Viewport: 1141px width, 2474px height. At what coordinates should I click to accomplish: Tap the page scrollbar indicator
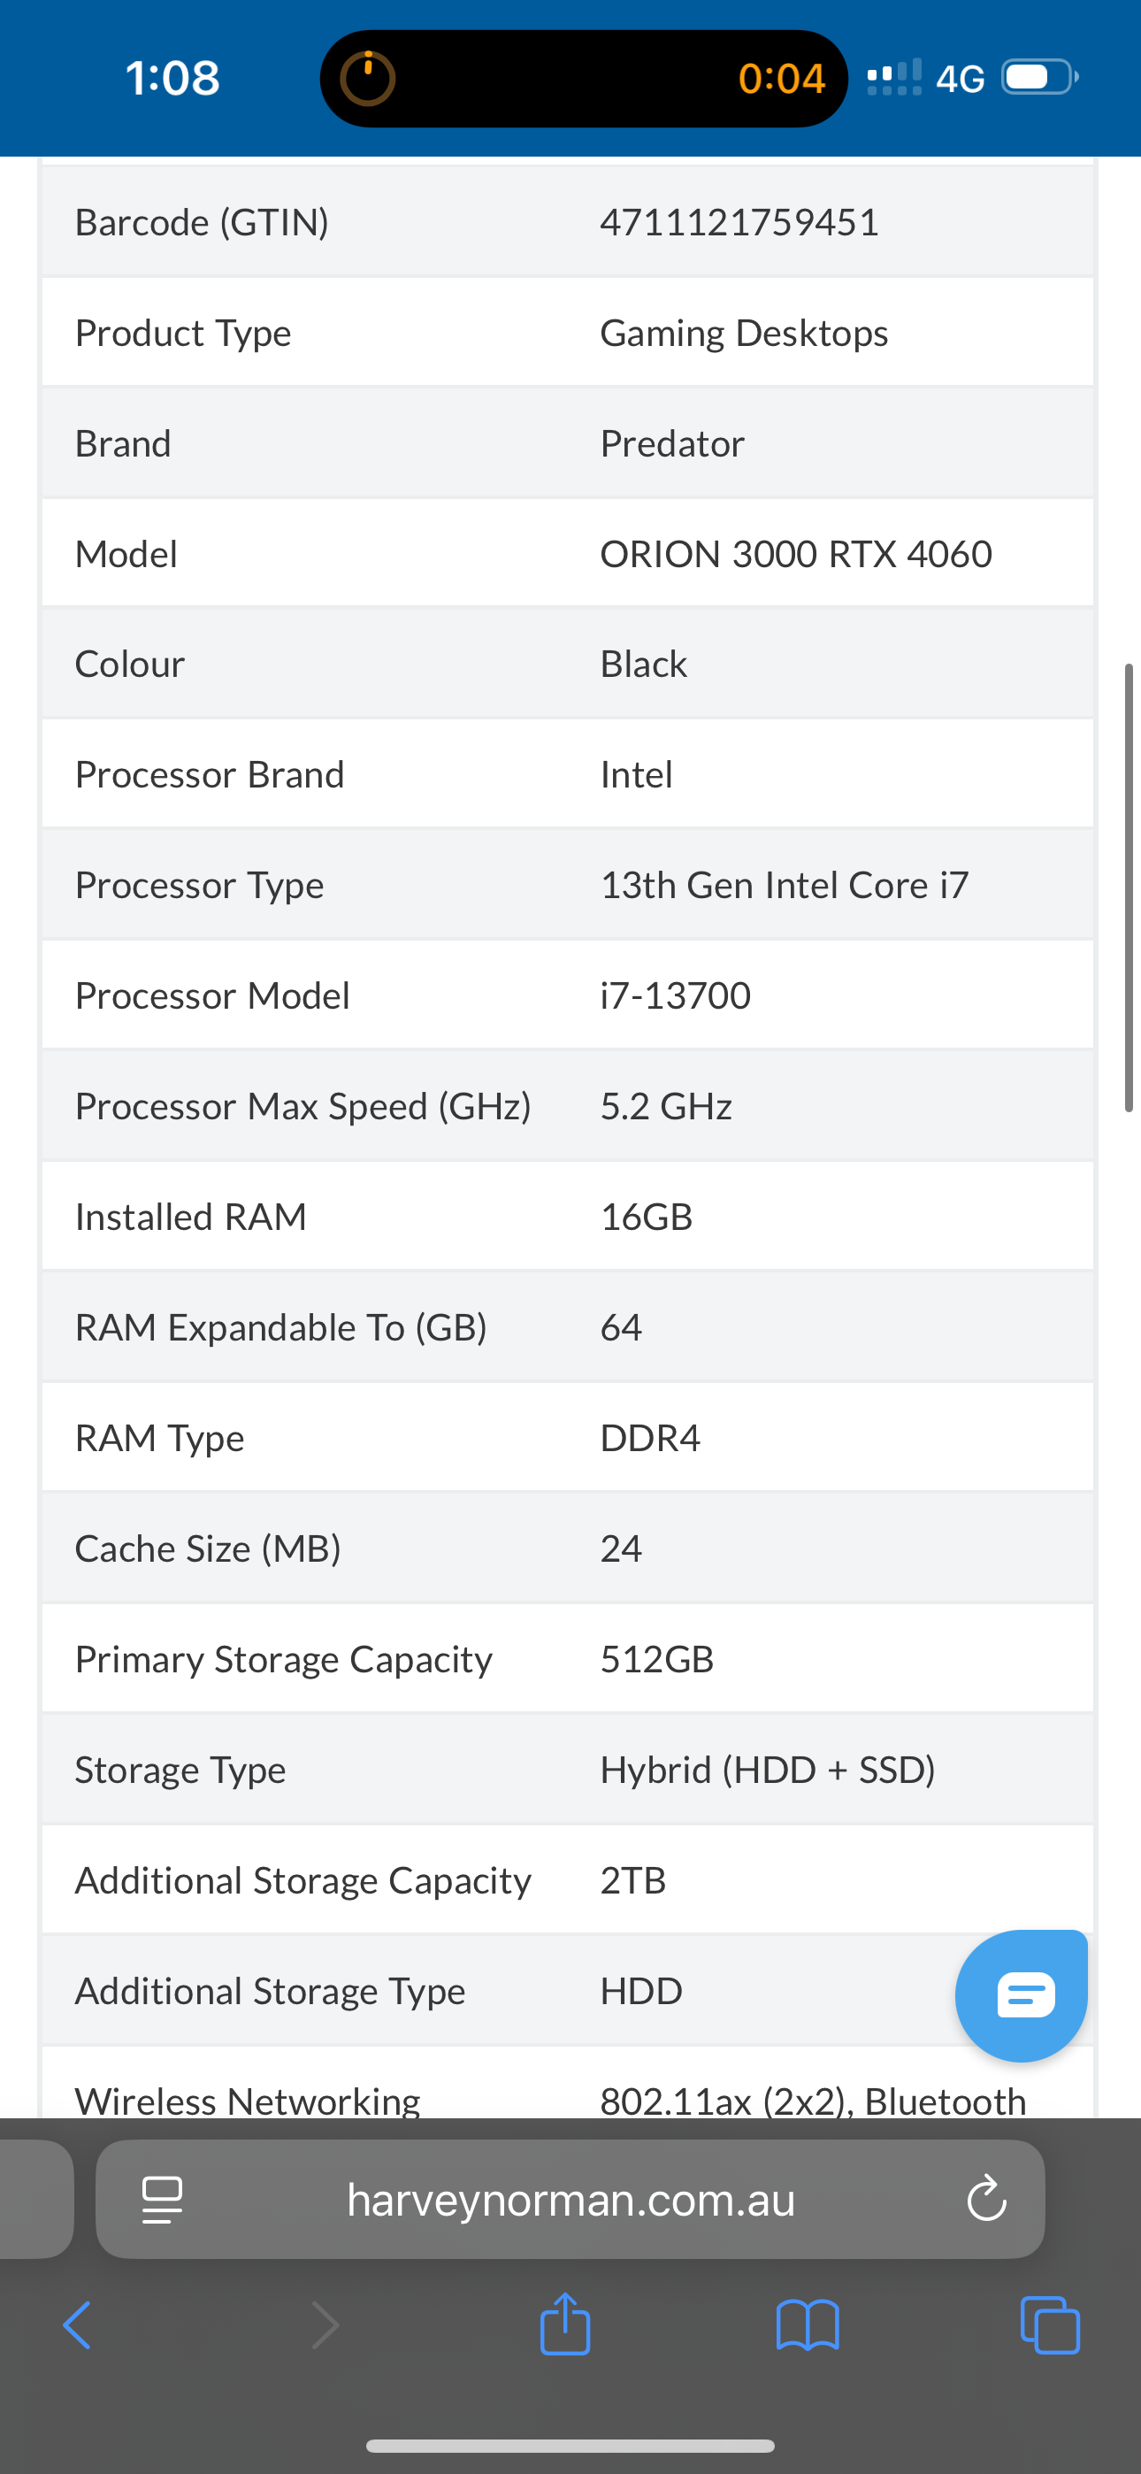pyautogui.click(x=1129, y=887)
